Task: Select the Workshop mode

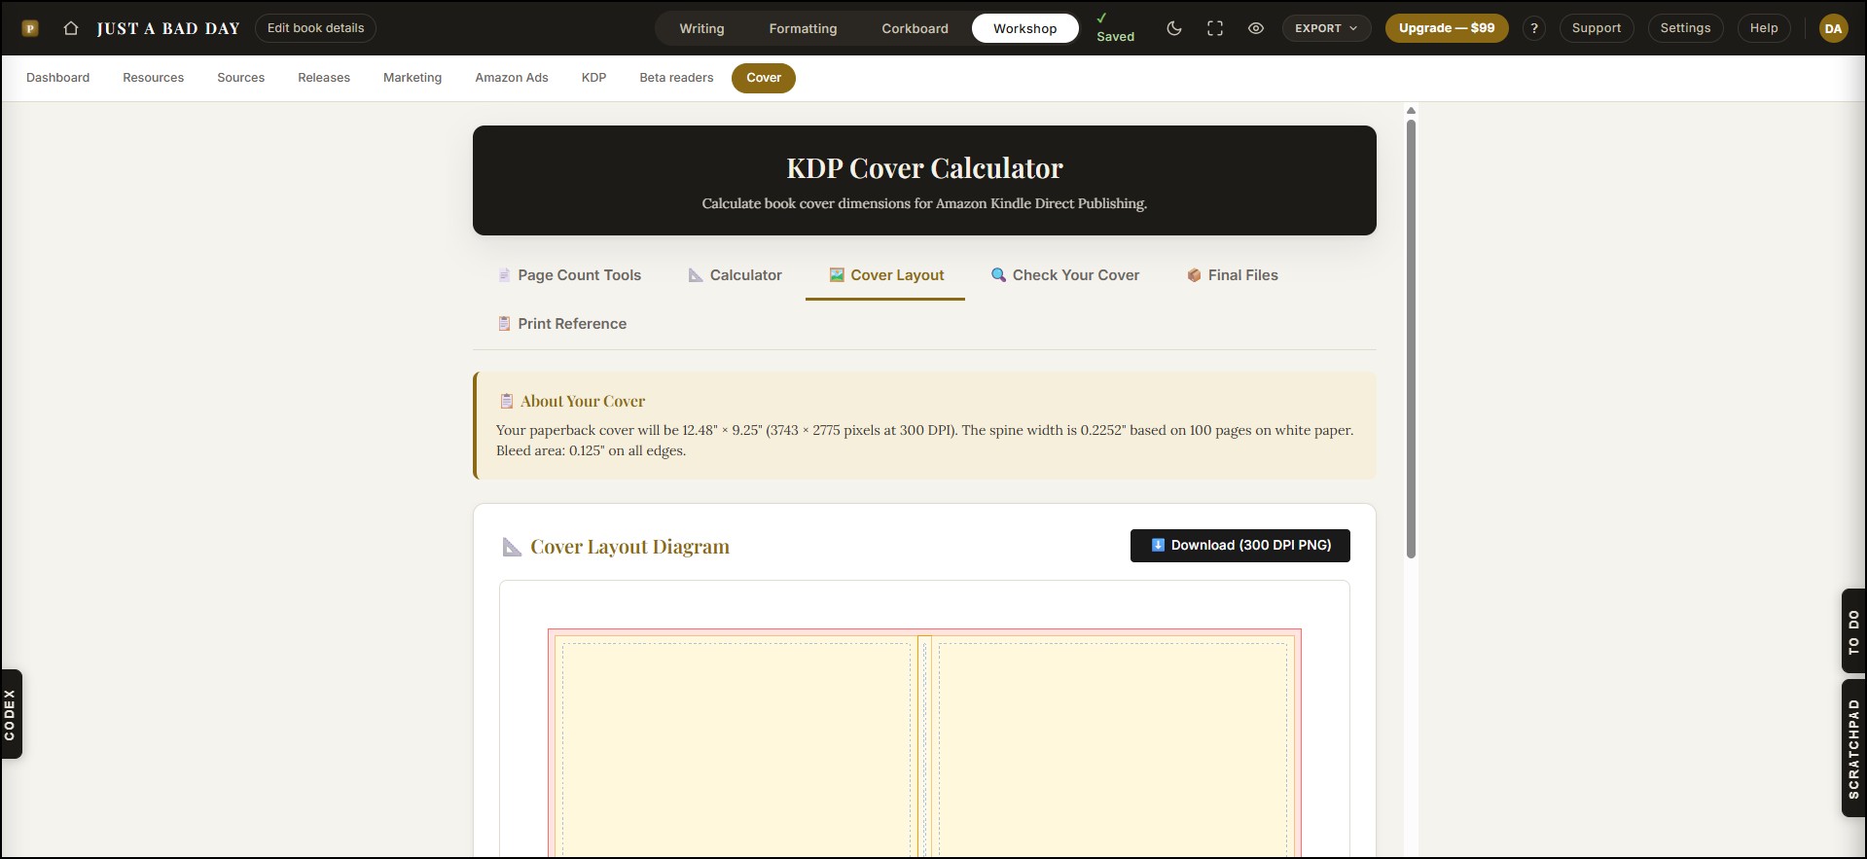Action: point(1024,28)
